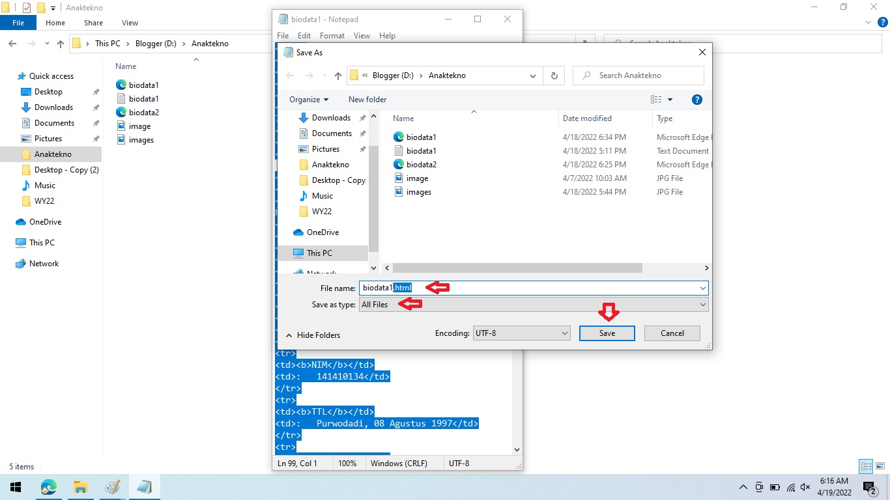890x500 pixels.
Task: Open Notepad File menu
Action: (283, 36)
